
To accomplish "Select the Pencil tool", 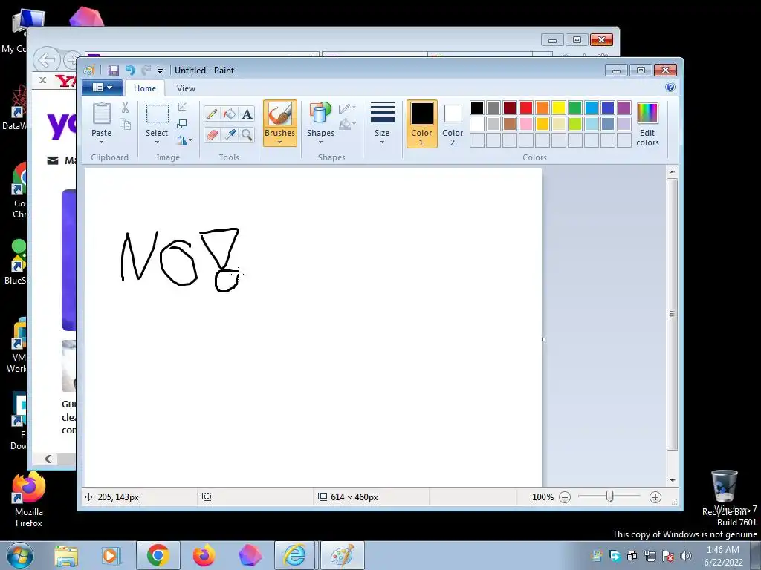I will pyautogui.click(x=212, y=114).
